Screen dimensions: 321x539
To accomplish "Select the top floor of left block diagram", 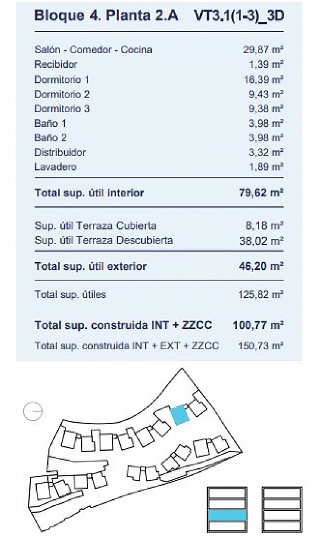I will [227, 493].
